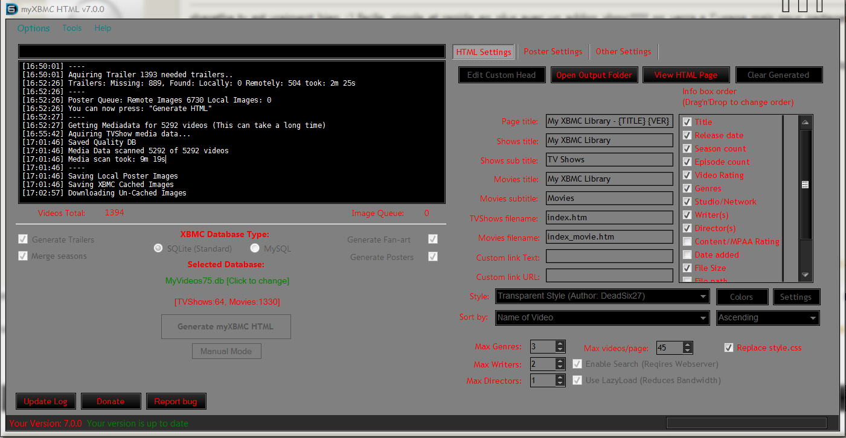Expand the Sort by Name of Video dropdown

[x=703, y=318]
